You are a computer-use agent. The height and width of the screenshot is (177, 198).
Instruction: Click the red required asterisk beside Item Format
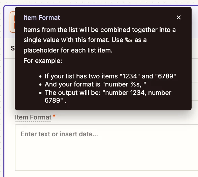(54, 116)
